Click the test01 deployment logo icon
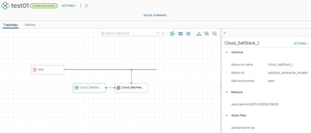 coord(5,5)
